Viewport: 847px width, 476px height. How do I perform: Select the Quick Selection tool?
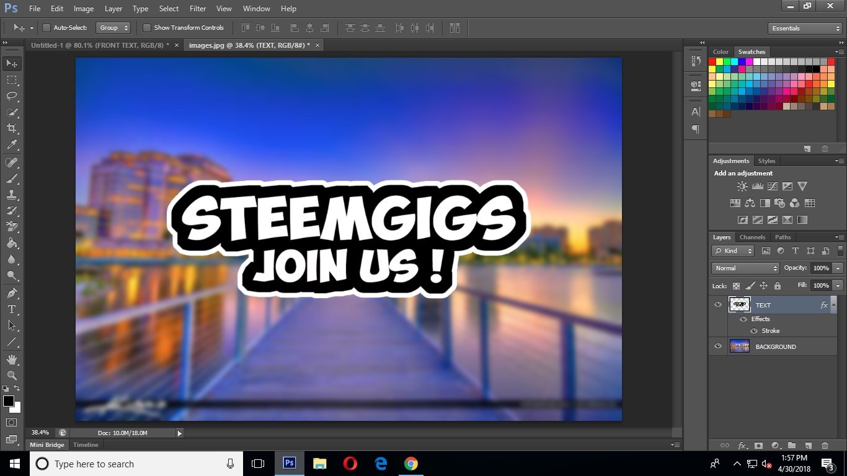[12, 112]
